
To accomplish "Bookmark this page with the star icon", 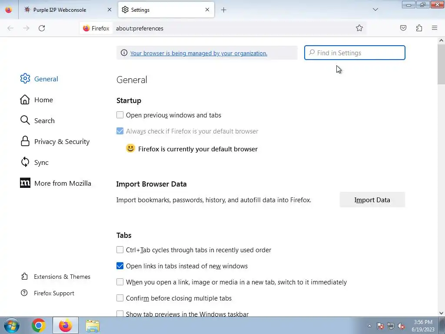I will pyautogui.click(x=359, y=28).
